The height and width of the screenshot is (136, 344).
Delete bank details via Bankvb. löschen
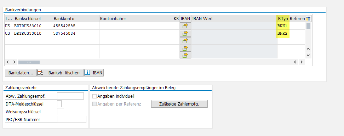click(60, 73)
